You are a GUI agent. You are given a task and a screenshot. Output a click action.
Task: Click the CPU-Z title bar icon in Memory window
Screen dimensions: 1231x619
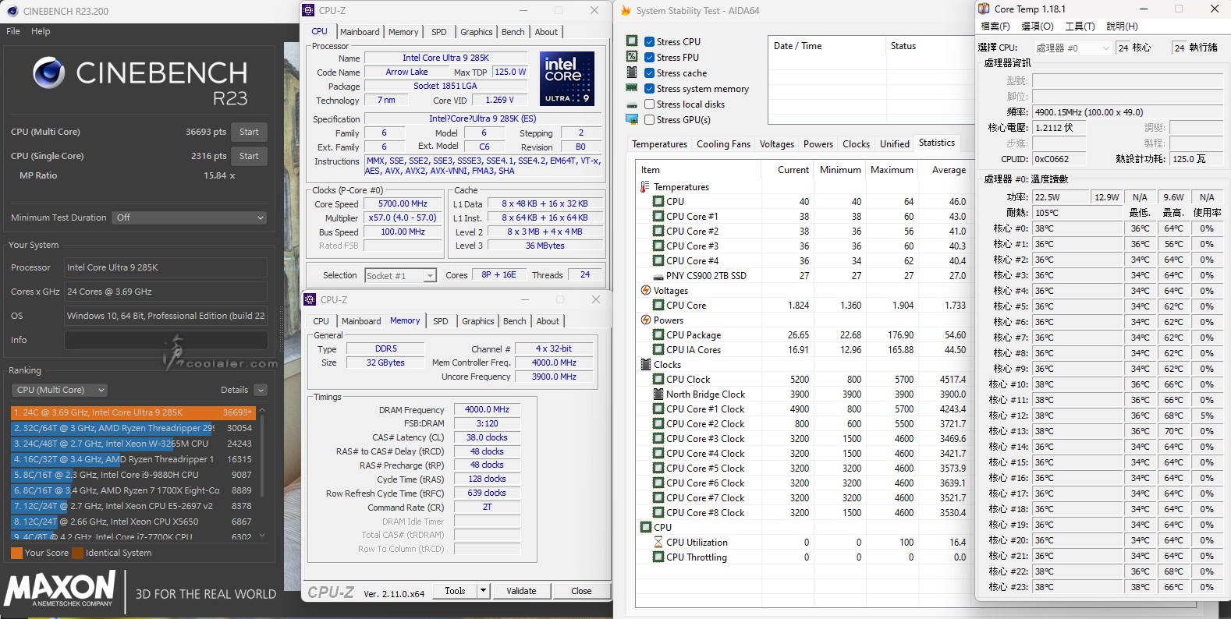(x=310, y=299)
